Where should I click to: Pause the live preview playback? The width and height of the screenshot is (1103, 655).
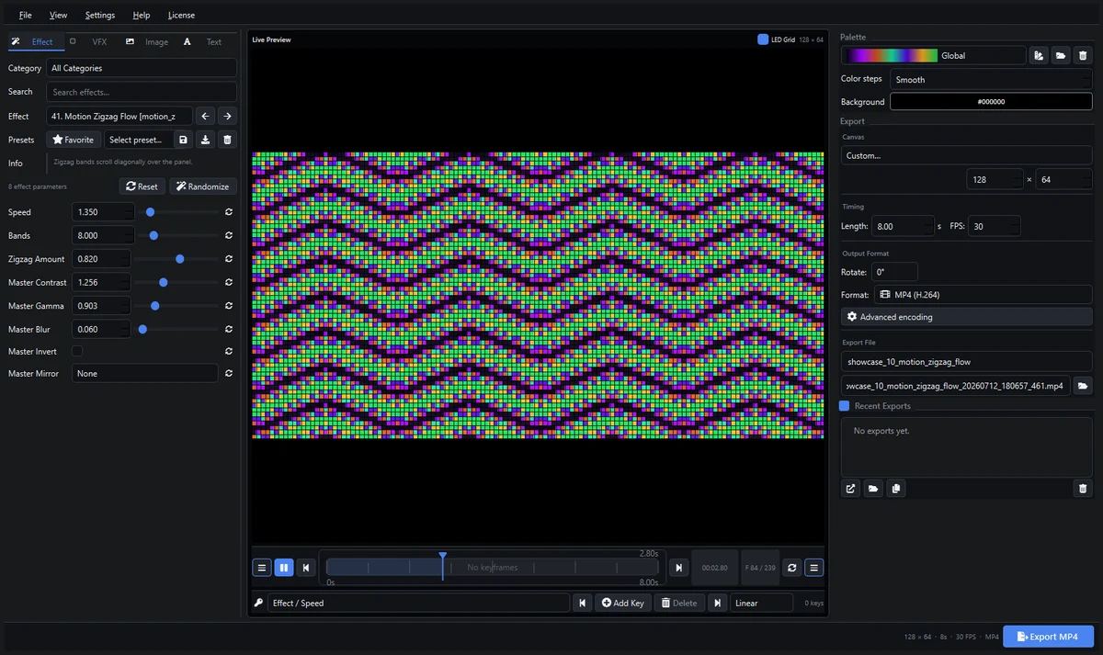pyautogui.click(x=284, y=568)
